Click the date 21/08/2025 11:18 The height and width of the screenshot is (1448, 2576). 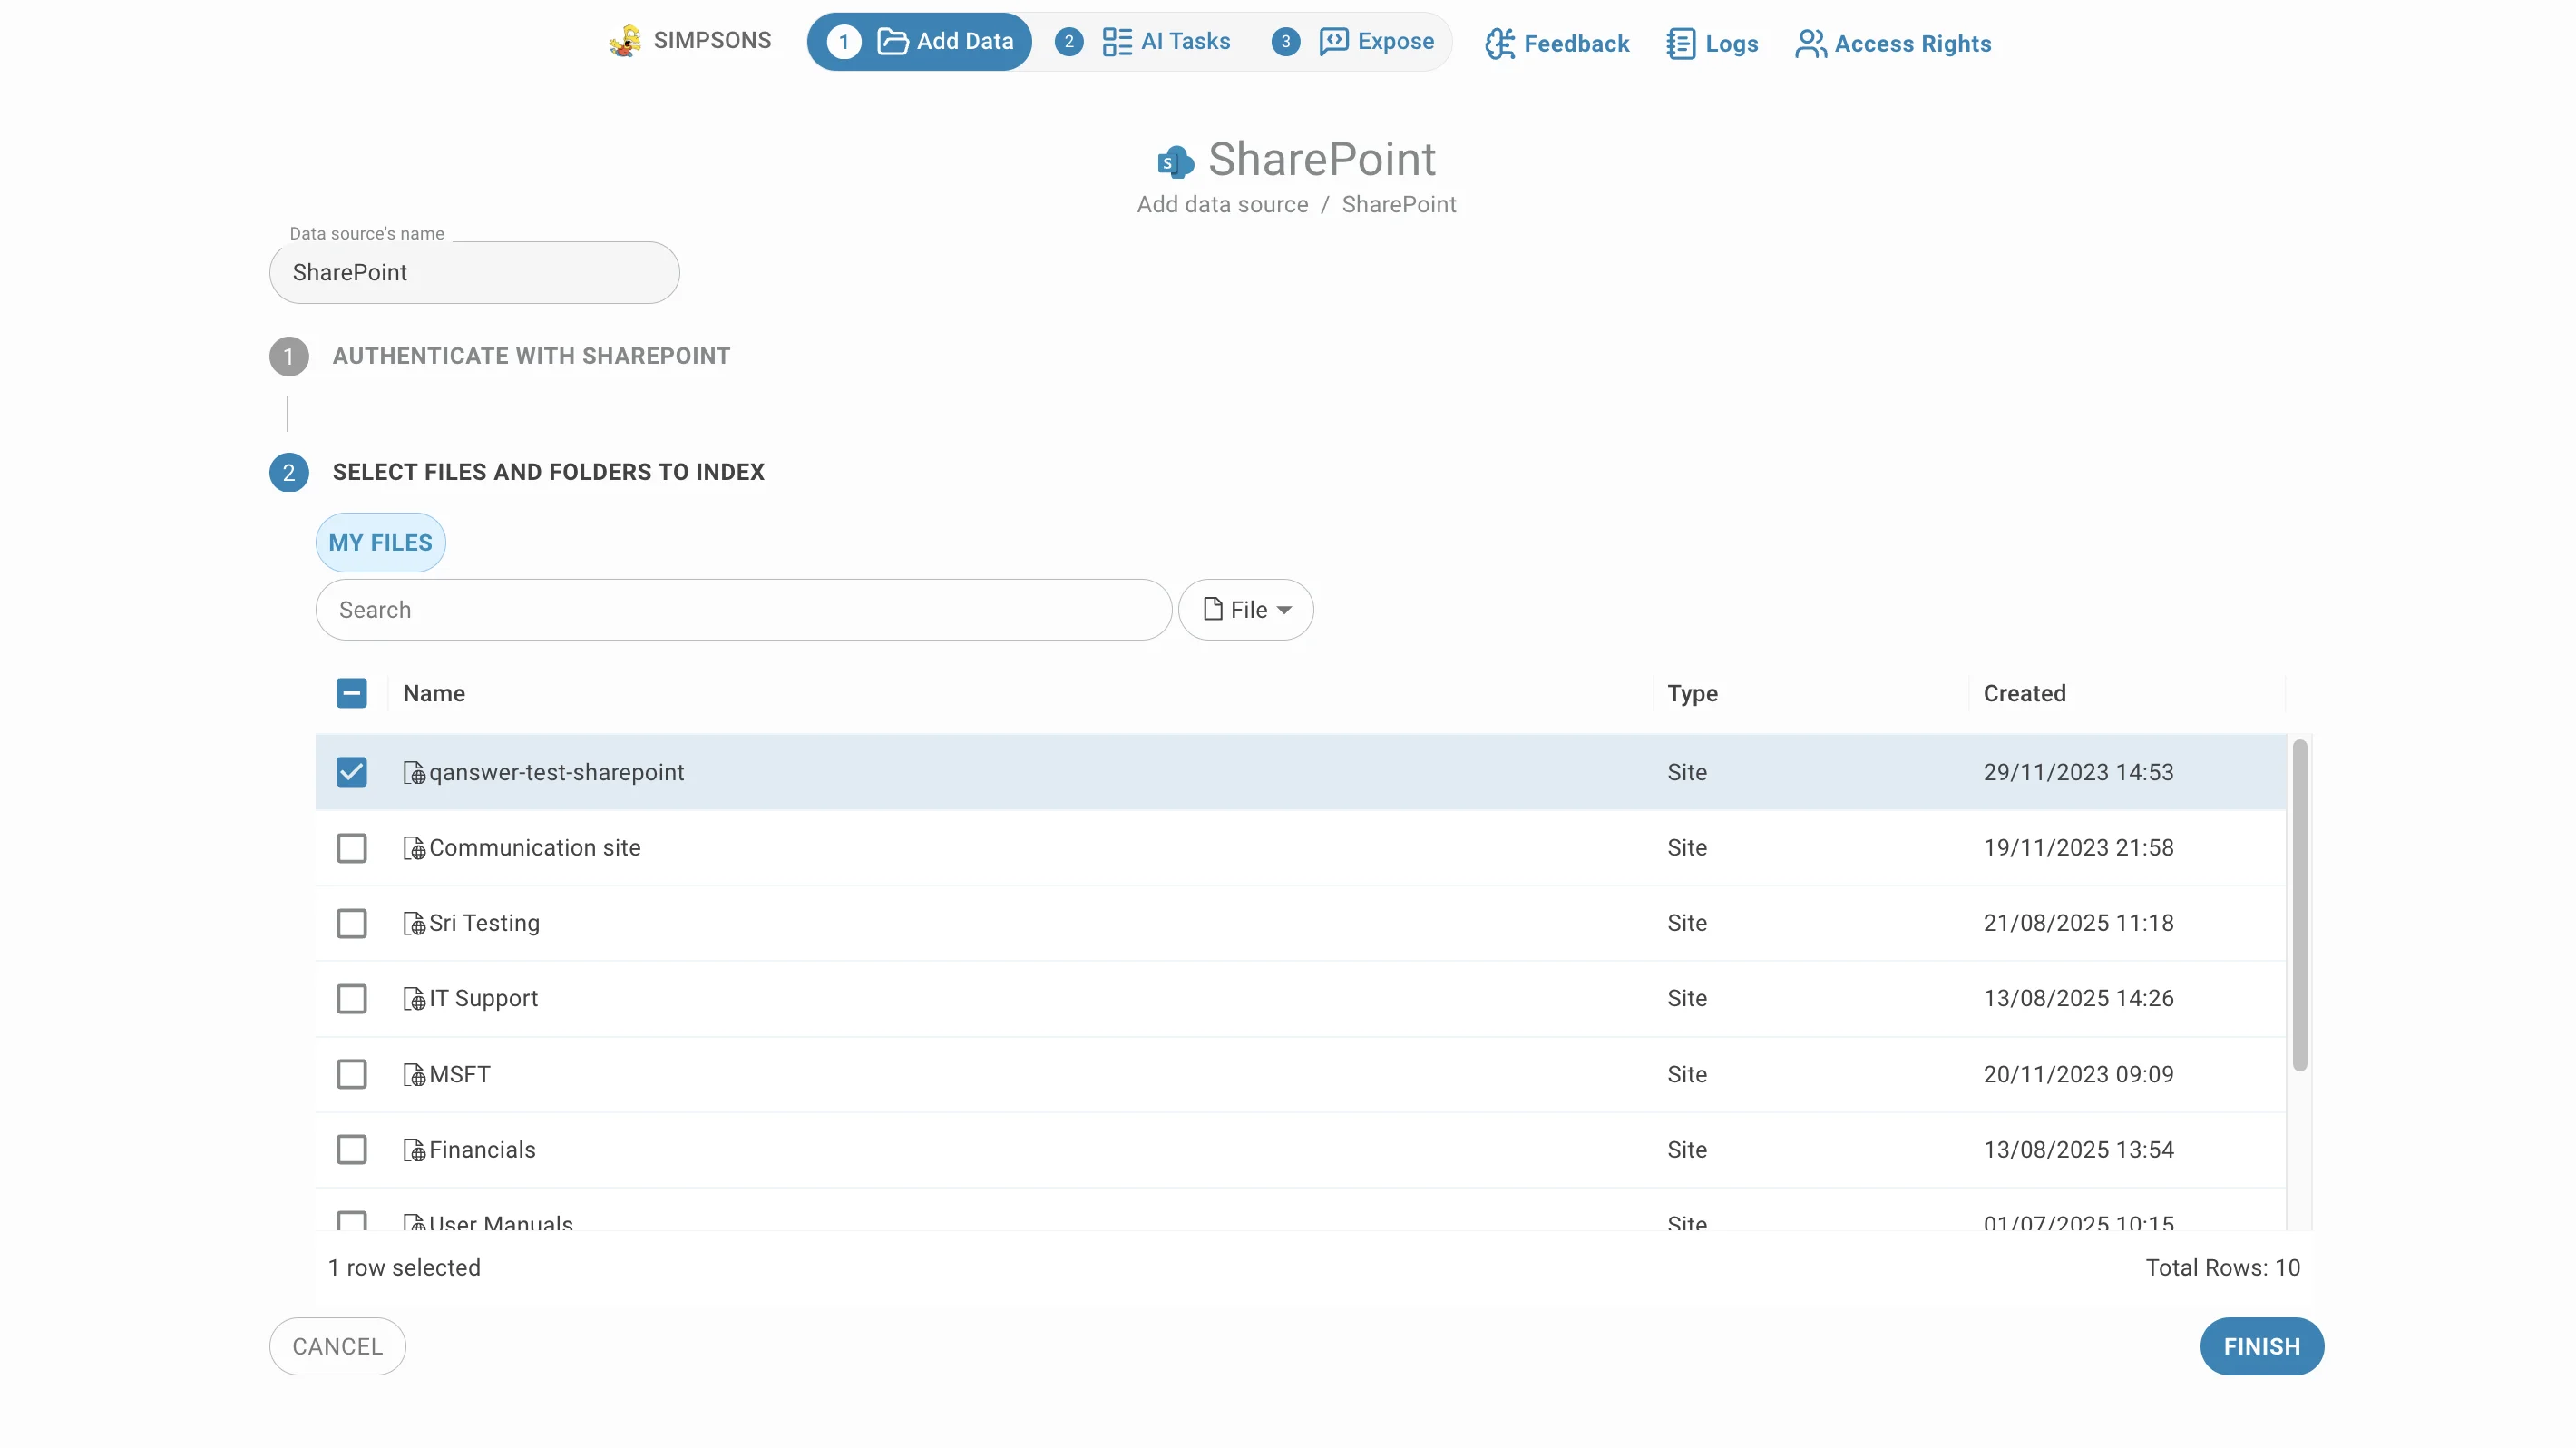click(x=2078, y=923)
